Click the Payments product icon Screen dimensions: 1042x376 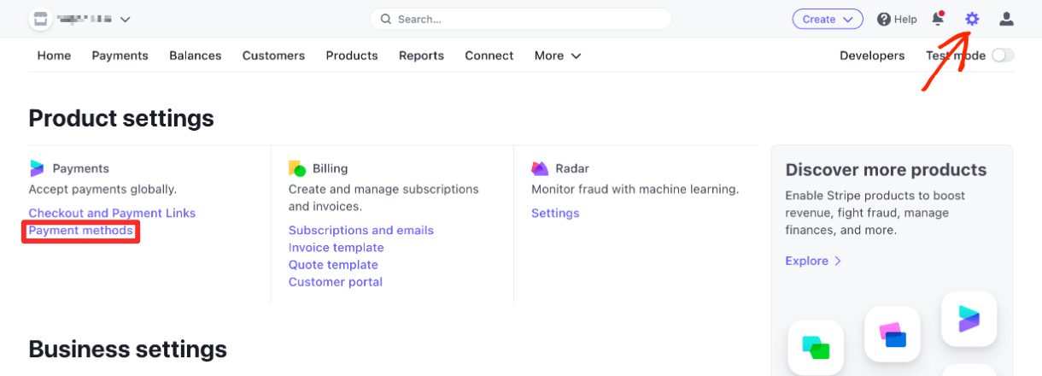[37, 168]
